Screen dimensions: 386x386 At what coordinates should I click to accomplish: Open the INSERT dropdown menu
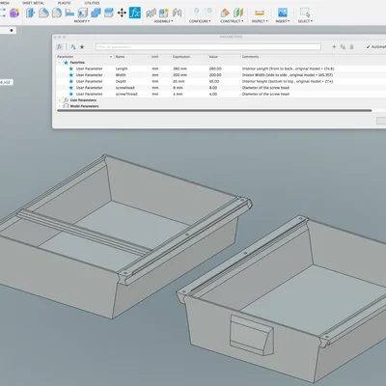click(x=283, y=21)
